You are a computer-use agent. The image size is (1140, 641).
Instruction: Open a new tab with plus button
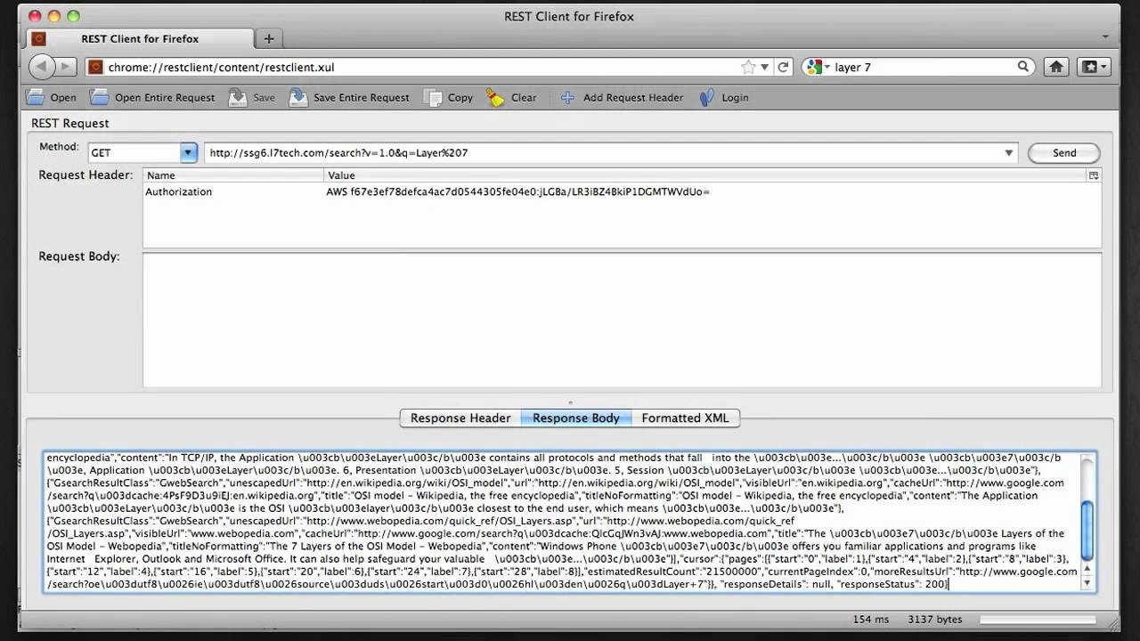point(268,38)
